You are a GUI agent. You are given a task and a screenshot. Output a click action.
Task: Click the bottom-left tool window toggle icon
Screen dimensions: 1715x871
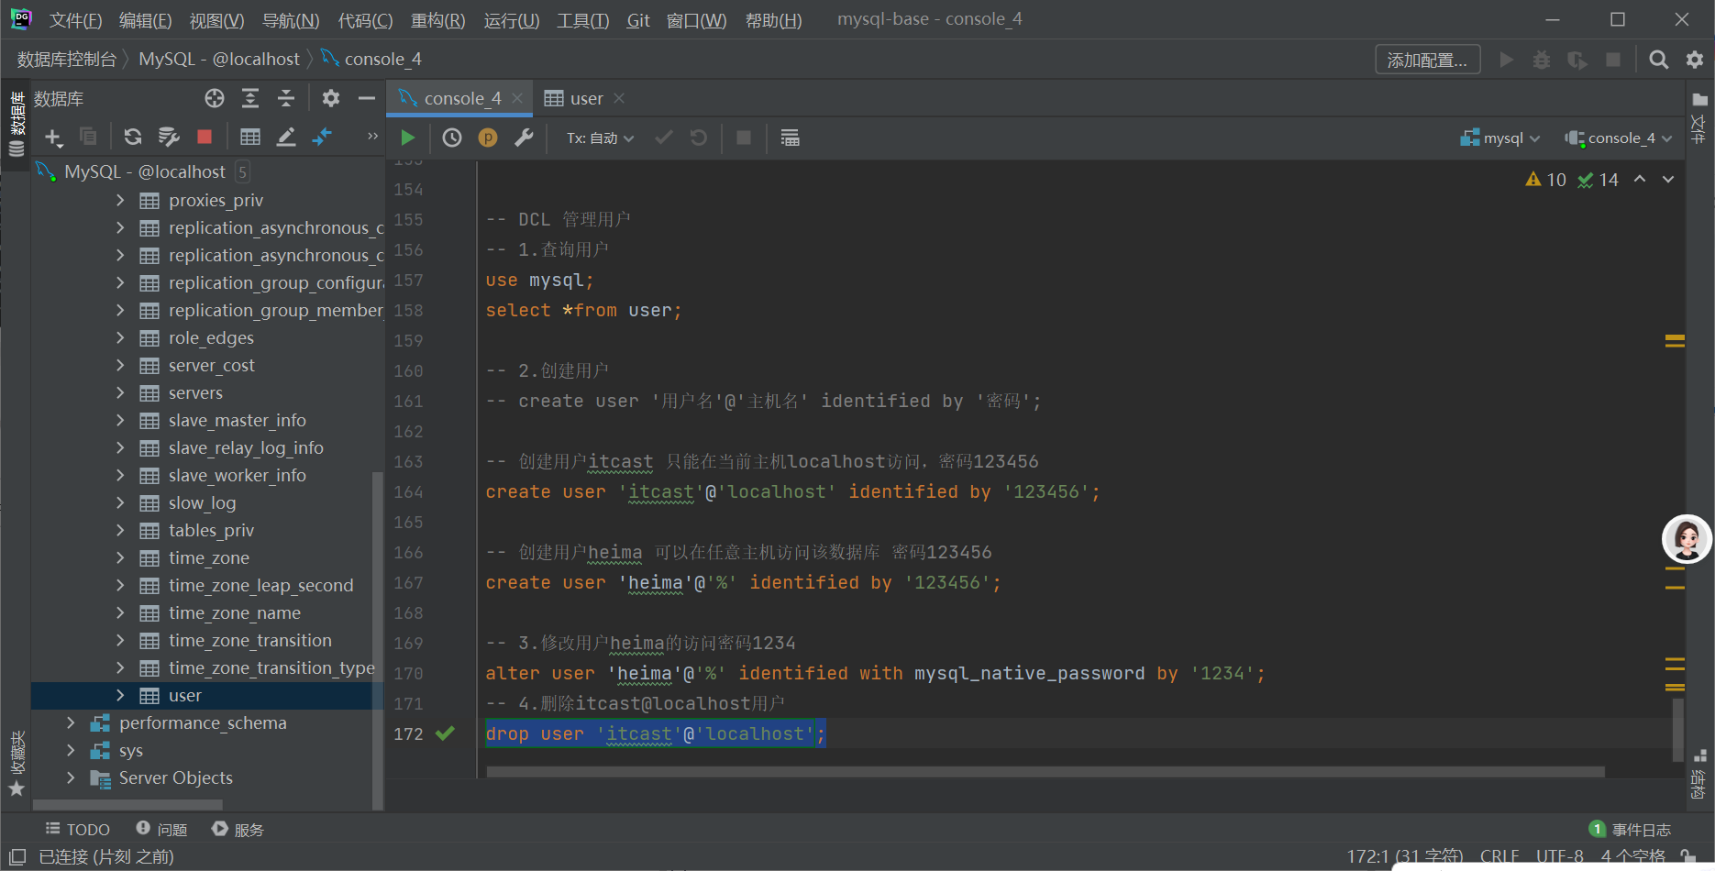pyautogui.click(x=17, y=856)
